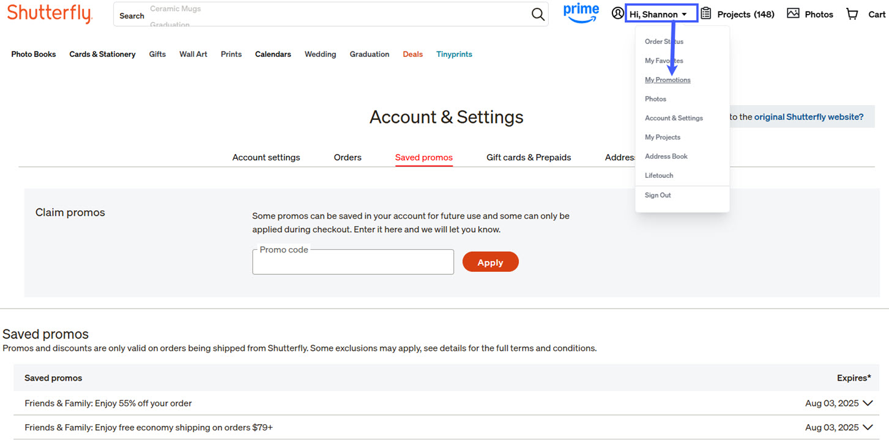The width and height of the screenshot is (889, 440).
Task: Select Address Book in account menu
Action: [x=666, y=156]
